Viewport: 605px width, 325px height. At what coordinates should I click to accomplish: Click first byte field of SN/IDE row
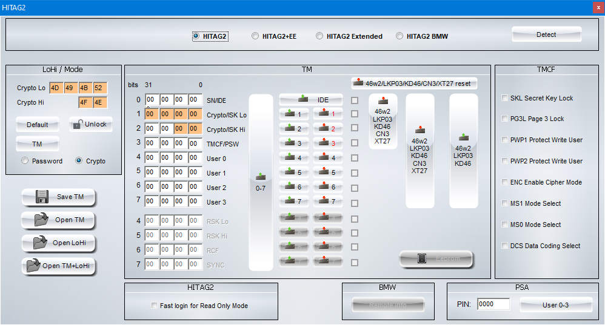click(x=152, y=100)
